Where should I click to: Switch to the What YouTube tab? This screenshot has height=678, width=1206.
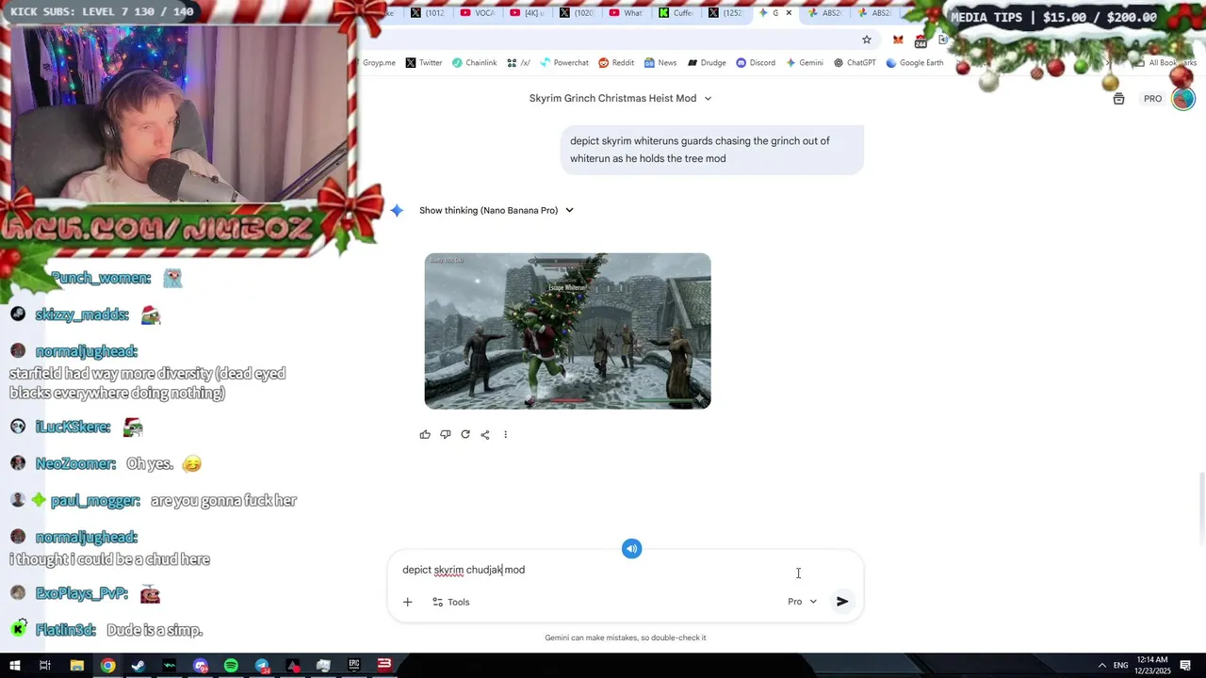click(627, 13)
